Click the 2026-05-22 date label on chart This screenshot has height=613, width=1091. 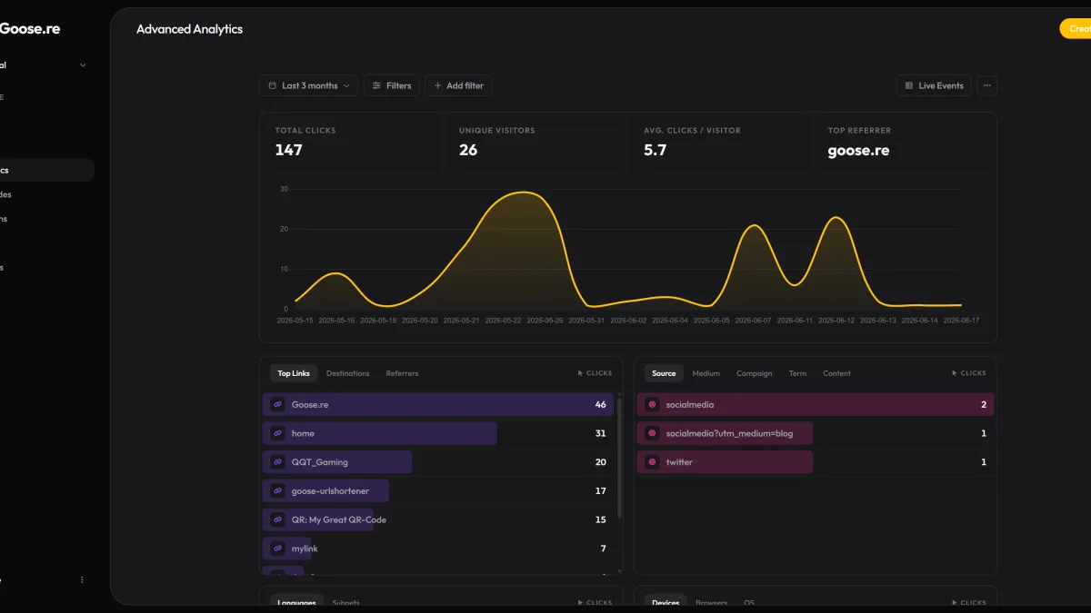point(503,321)
